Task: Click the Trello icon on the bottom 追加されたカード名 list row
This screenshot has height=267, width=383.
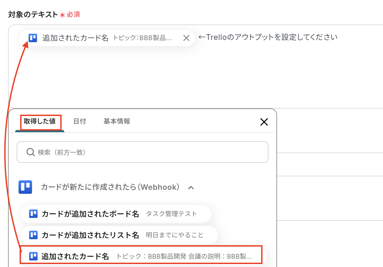Action: [x=33, y=256]
